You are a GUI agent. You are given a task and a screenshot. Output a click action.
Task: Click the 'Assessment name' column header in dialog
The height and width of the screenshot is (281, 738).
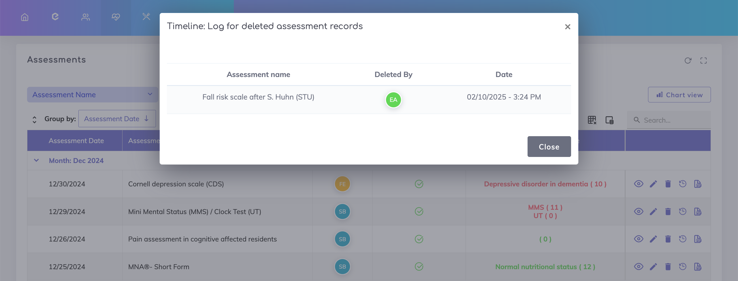[258, 74]
